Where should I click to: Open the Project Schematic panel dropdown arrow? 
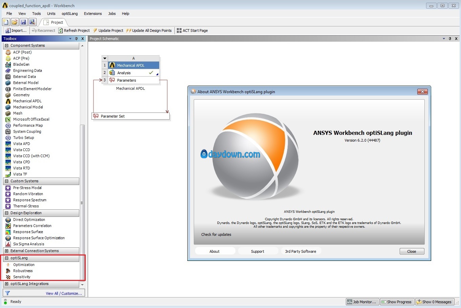coord(444,39)
